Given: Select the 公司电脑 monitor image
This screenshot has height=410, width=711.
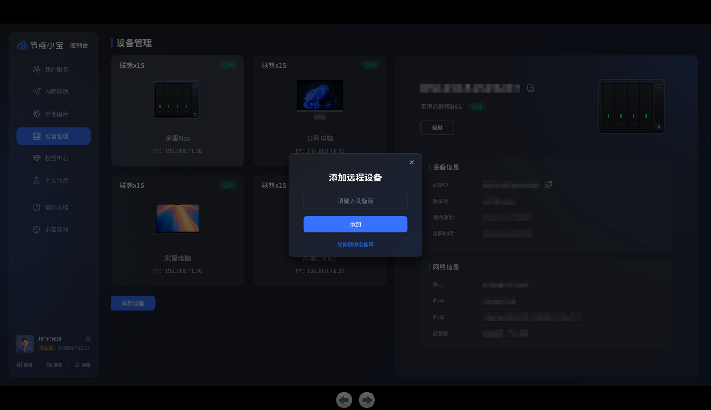Looking at the screenshot, I should [x=320, y=100].
